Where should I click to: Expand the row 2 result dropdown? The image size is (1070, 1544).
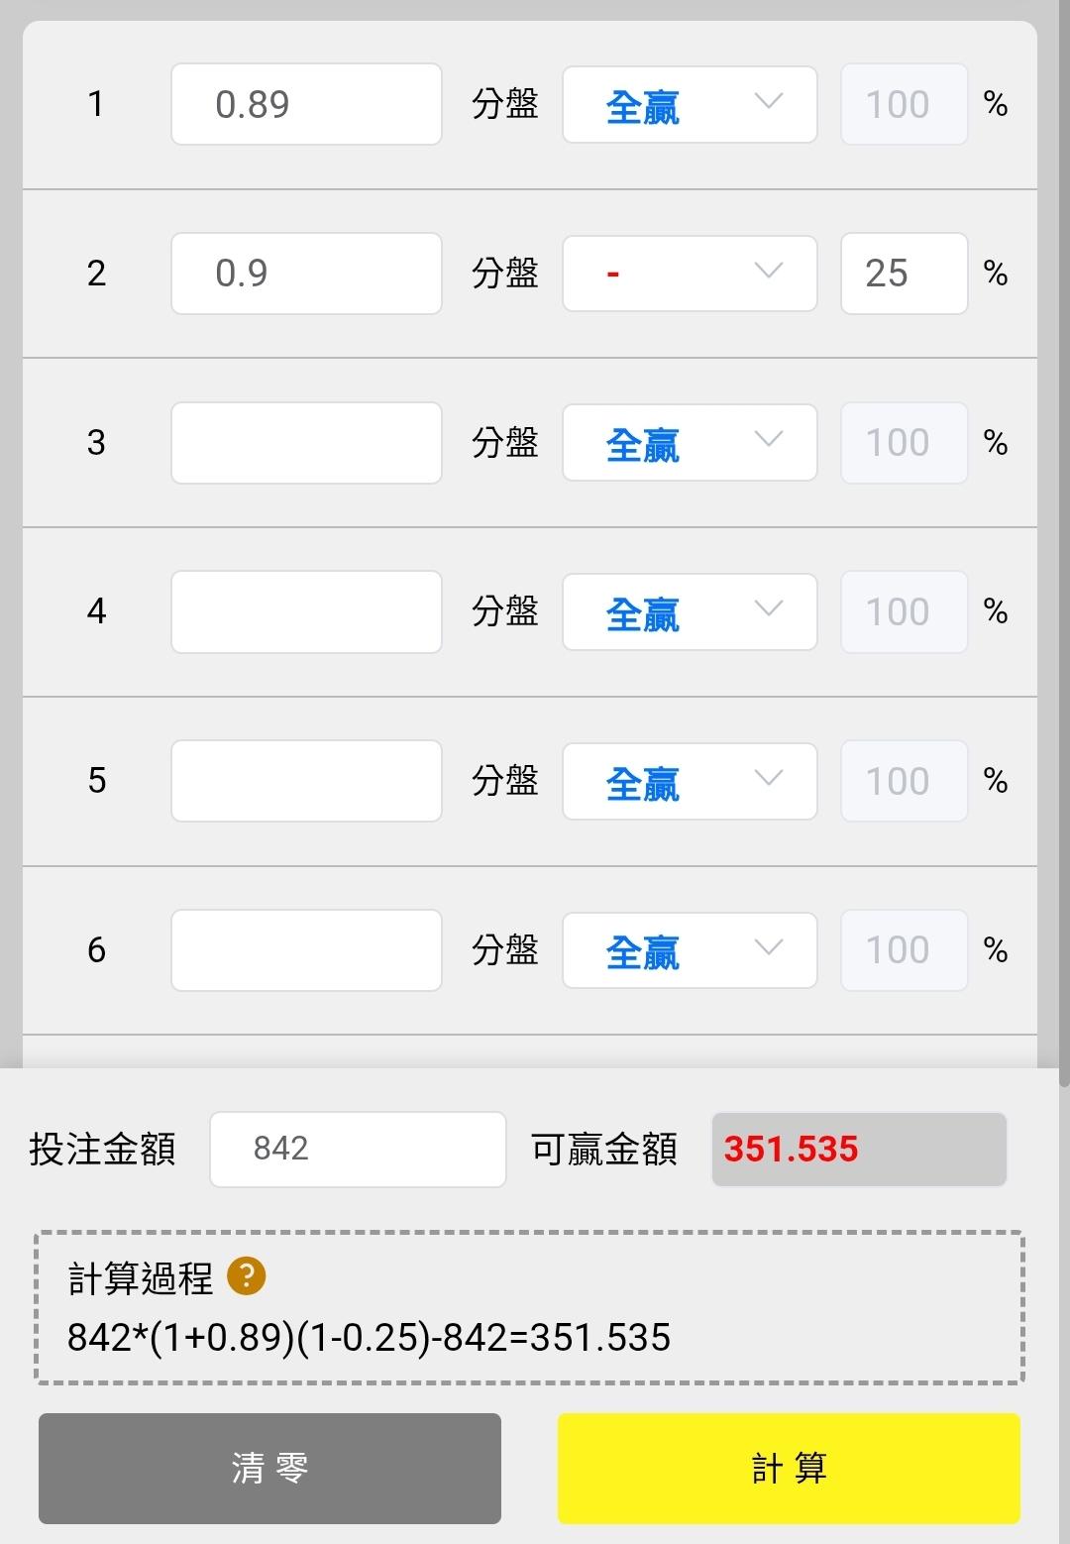[x=690, y=274]
